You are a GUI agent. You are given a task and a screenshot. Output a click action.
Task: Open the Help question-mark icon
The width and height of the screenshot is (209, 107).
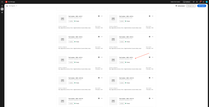point(197,2)
